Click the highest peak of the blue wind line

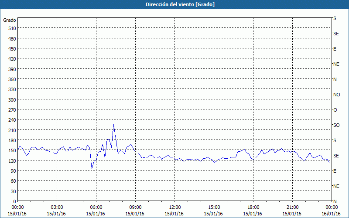(x=113, y=125)
